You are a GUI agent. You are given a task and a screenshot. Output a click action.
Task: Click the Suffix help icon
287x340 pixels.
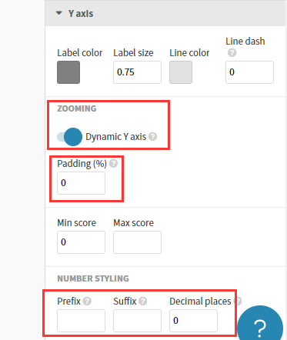coord(143,301)
